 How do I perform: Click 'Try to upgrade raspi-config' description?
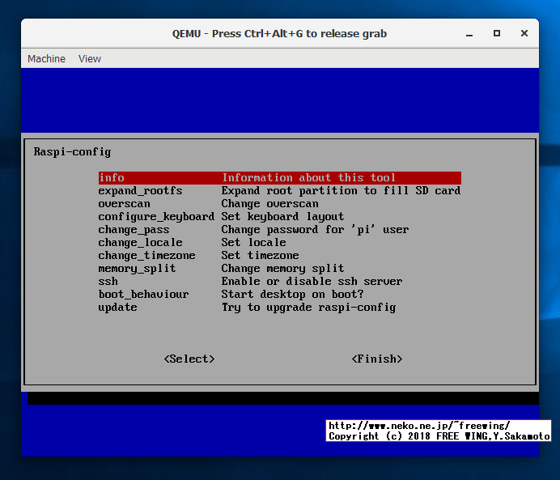click(308, 307)
